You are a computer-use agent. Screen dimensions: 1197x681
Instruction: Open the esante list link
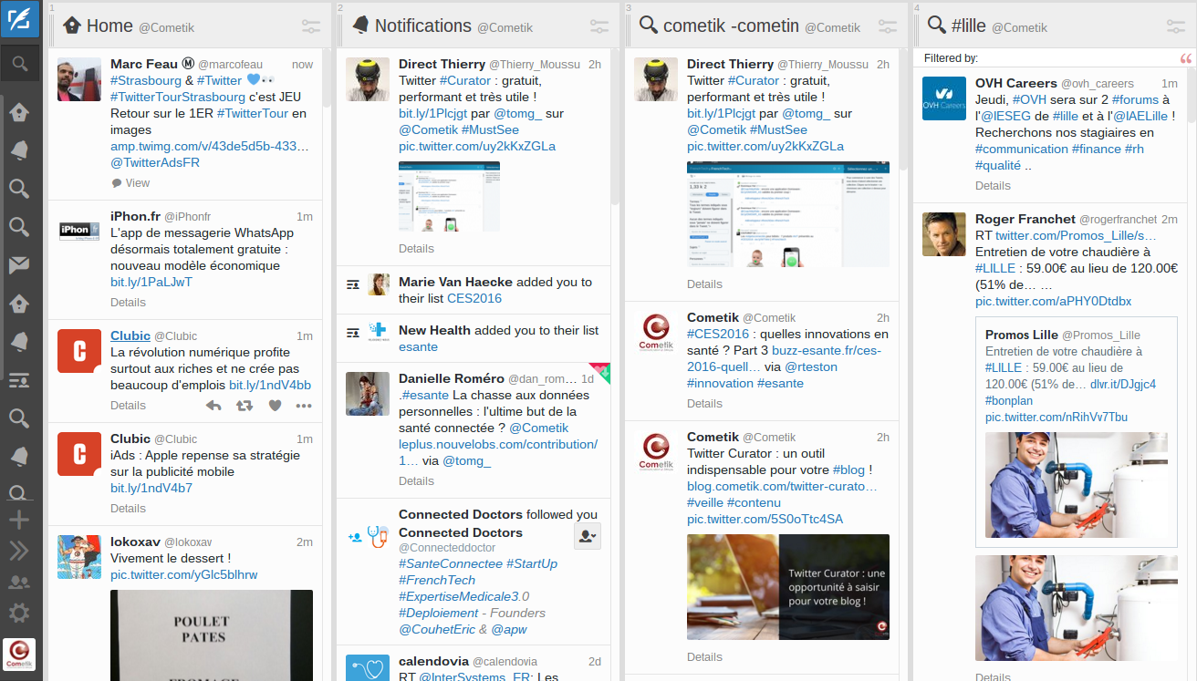click(x=418, y=346)
